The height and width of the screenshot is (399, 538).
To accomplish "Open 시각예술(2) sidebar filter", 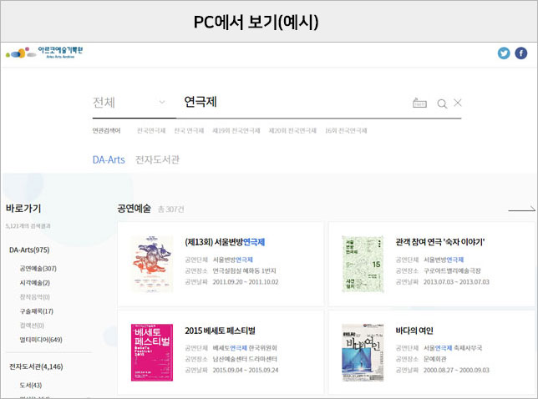I will [x=34, y=283].
